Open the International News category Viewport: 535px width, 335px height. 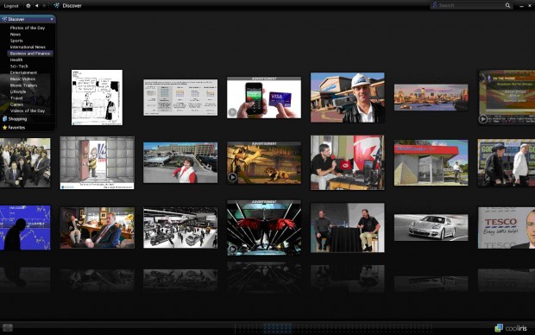pyautogui.click(x=28, y=47)
